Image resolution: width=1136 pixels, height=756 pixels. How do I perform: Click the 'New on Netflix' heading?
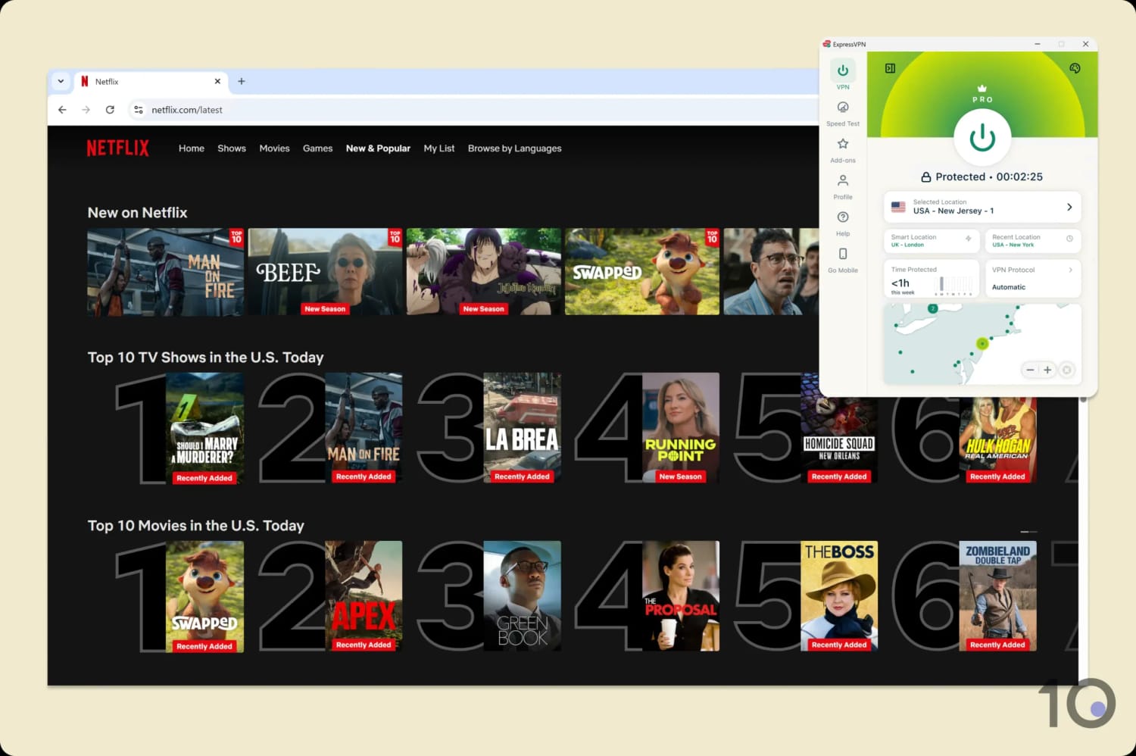click(x=137, y=213)
